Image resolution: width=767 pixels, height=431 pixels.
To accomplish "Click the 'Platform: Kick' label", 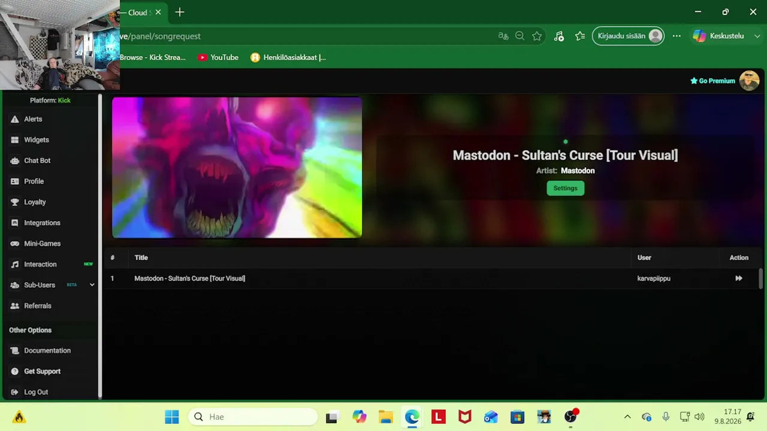I will (50, 101).
